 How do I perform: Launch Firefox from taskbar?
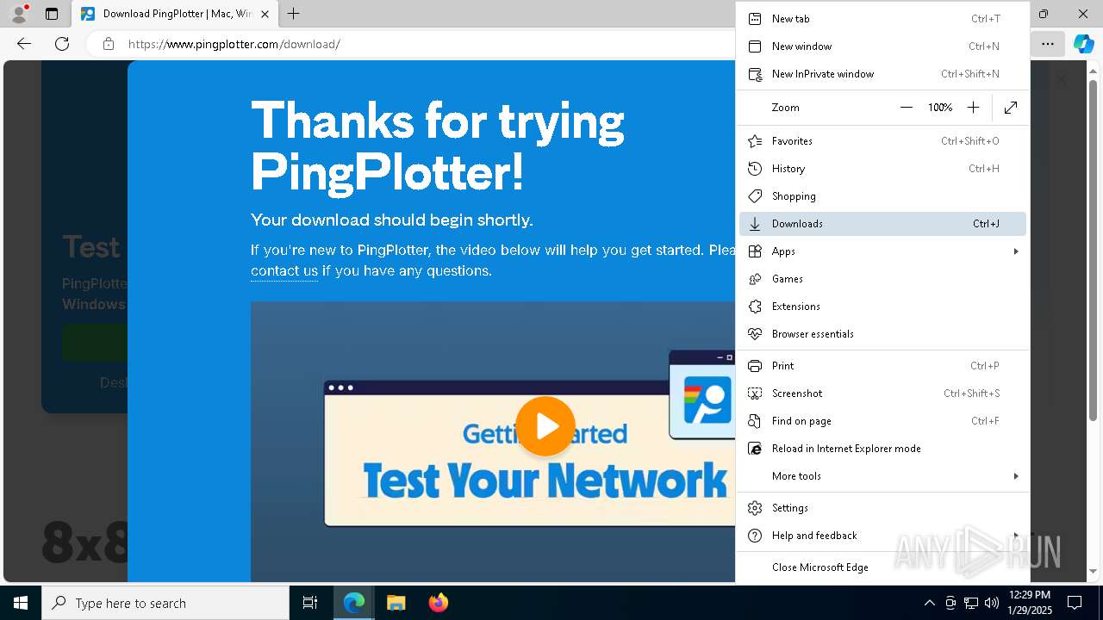tap(439, 603)
